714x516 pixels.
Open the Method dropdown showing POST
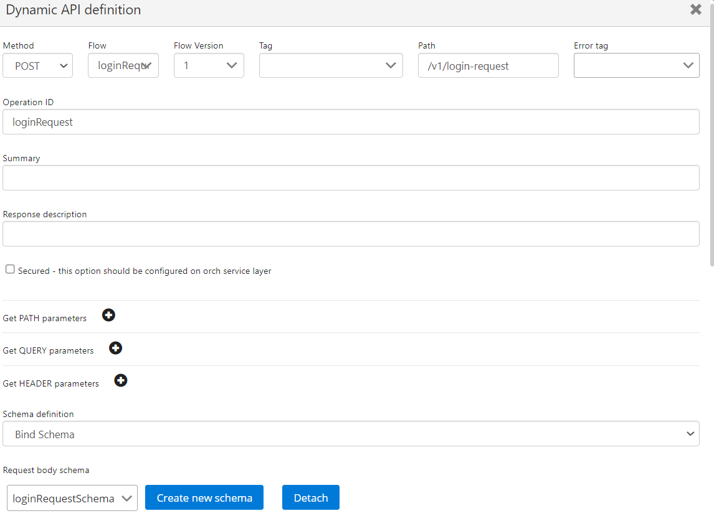(38, 66)
